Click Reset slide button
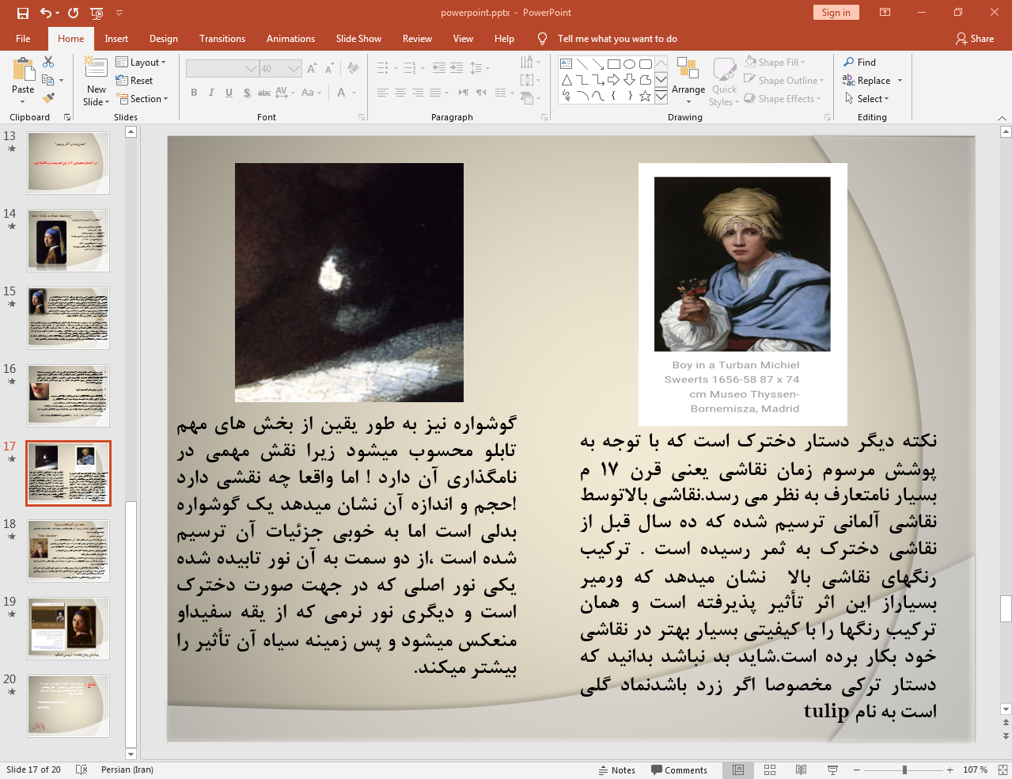 [135, 80]
